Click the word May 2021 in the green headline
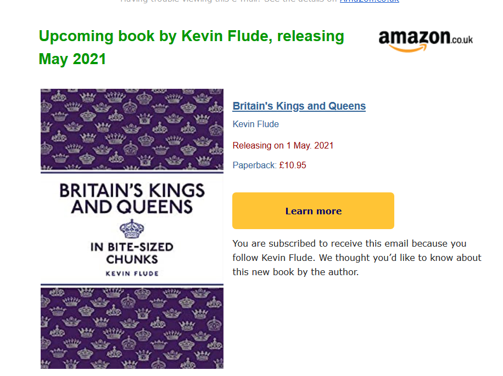Screen dimensions: 503x376 72,59
